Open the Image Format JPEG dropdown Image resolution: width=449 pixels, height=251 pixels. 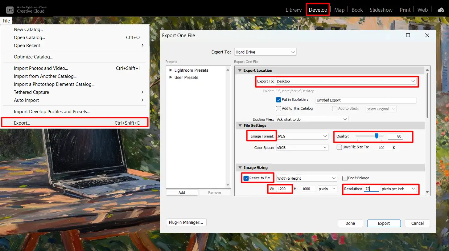302,136
